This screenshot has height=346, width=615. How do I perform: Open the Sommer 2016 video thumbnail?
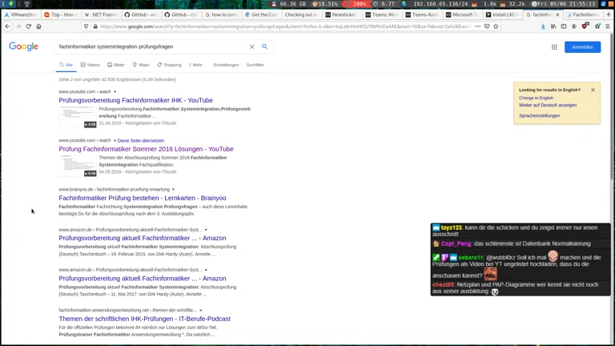[78, 166]
